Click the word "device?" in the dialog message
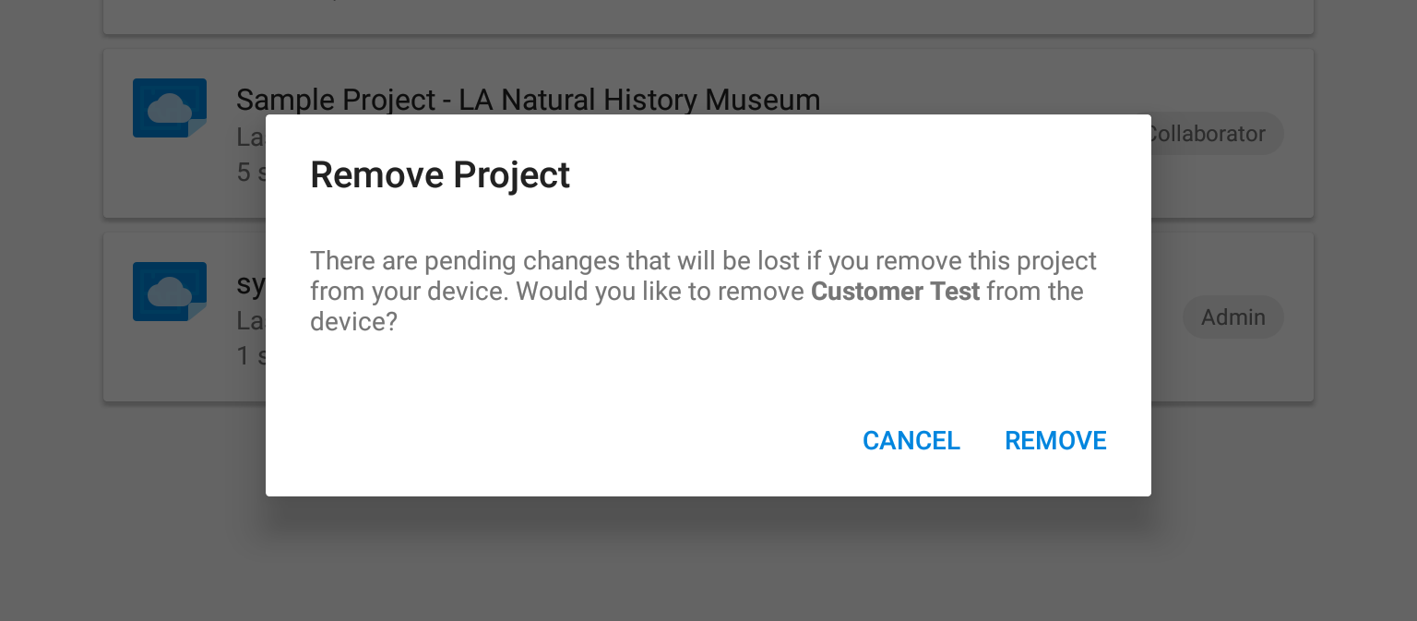This screenshot has width=1417, height=621. 353,323
